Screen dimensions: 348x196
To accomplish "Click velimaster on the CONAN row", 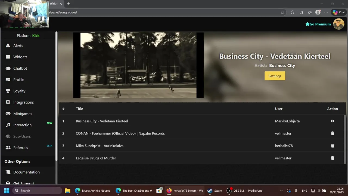I will click(283, 133).
